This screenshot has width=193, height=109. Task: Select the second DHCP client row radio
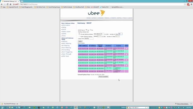126,51
